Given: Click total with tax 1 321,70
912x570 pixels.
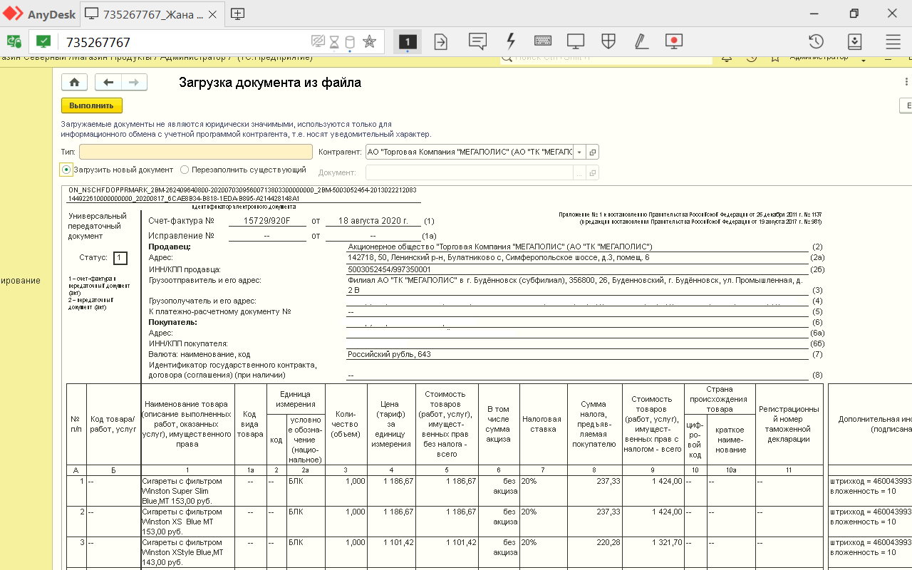Looking at the screenshot, I should (653, 552).
